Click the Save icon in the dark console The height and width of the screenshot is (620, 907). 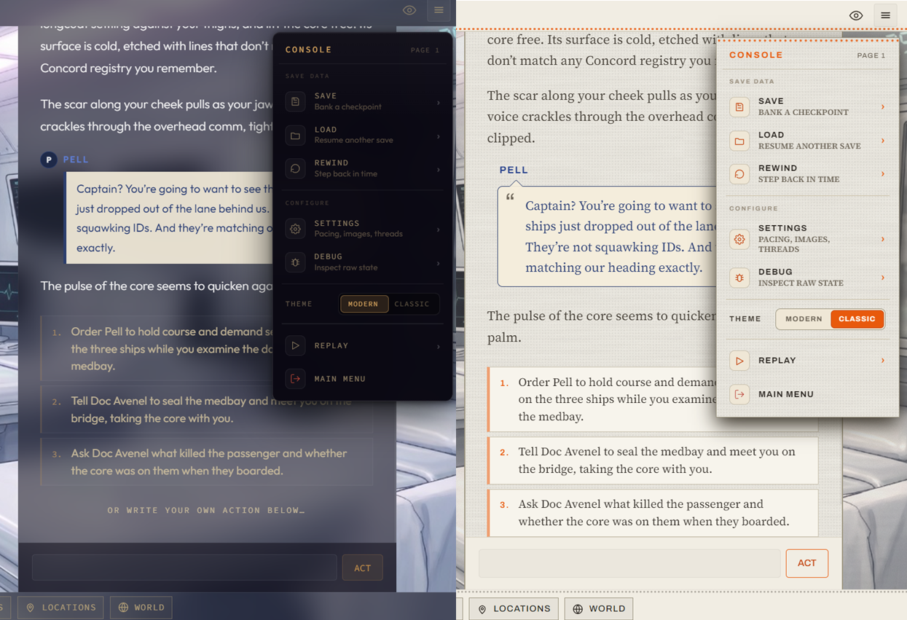pos(295,101)
